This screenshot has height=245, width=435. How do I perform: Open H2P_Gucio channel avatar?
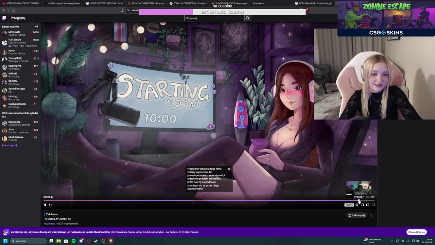(4, 43)
